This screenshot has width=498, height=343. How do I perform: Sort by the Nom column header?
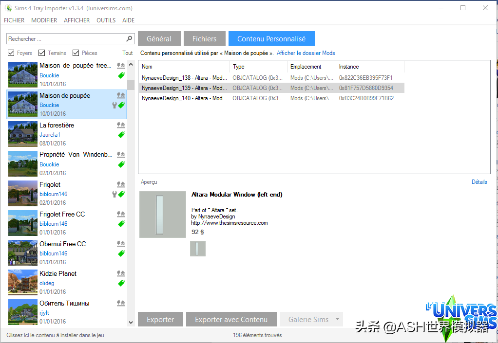point(184,67)
